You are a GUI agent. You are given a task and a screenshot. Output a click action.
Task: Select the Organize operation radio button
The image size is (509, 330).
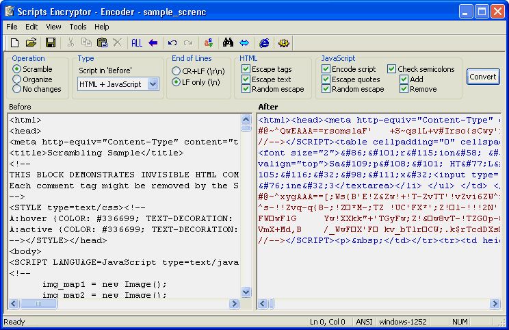(17, 79)
